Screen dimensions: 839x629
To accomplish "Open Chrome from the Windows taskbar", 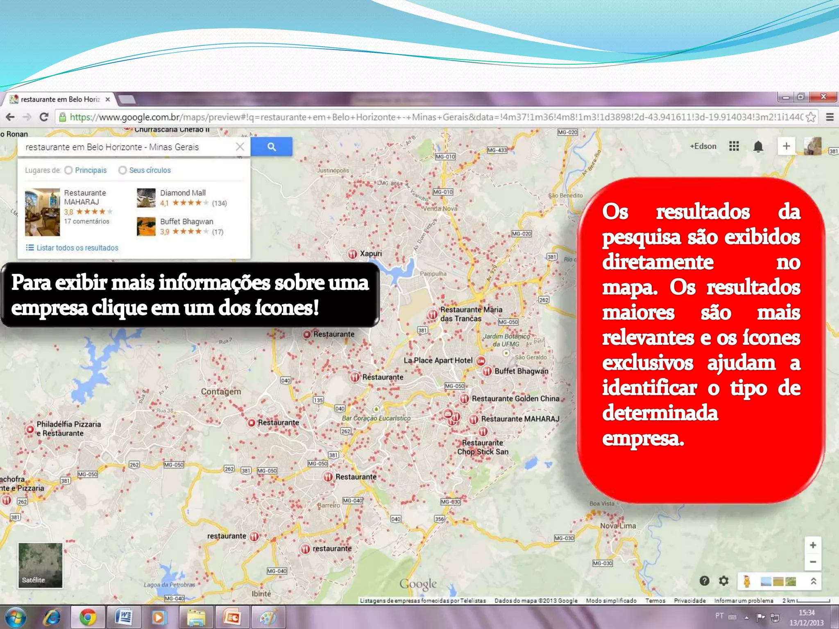I will [x=88, y=617].
